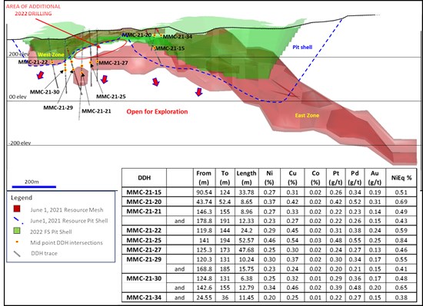Click the 'Cu (%)' column header
Viewport: 423px width, 306px height.
pos(292,178)
